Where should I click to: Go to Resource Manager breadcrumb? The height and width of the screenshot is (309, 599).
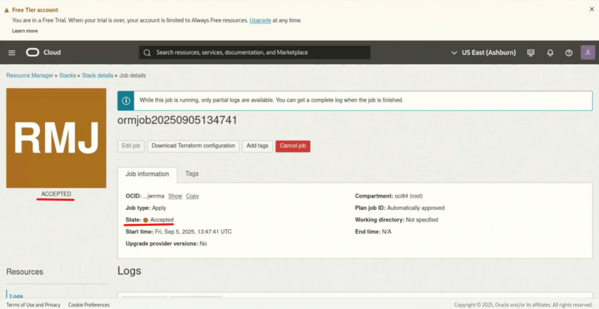pyautogui.click(x=30, y=75)
